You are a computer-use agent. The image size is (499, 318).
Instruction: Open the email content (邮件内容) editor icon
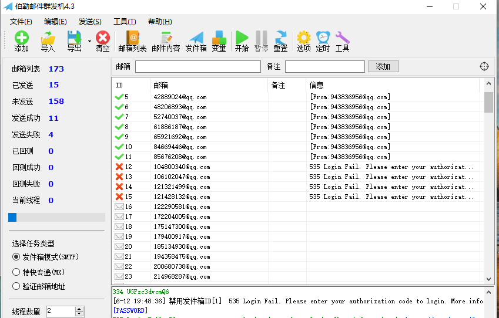166,39
